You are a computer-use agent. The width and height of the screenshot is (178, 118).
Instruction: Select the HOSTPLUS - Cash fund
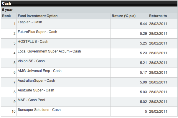[33, 42]
